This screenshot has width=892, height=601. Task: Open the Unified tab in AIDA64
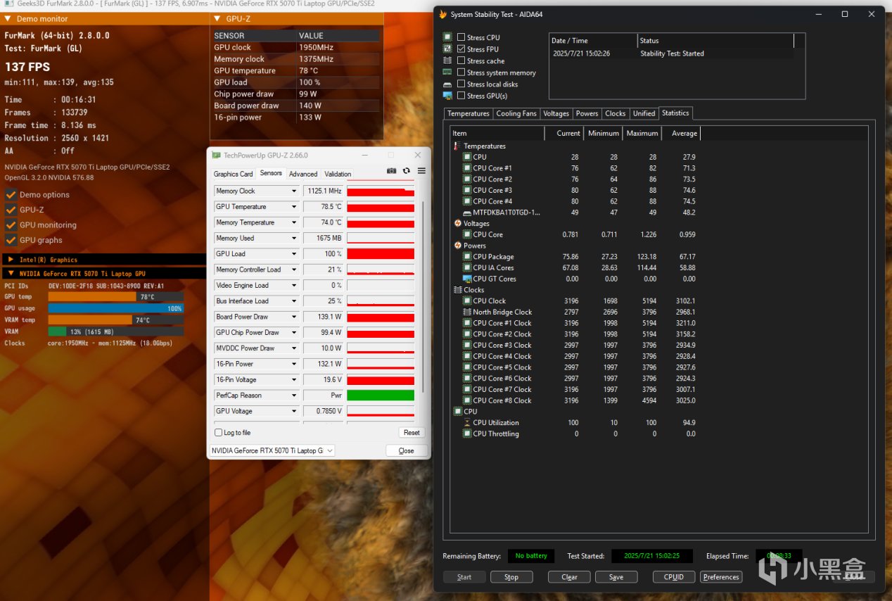pos(644,113)
